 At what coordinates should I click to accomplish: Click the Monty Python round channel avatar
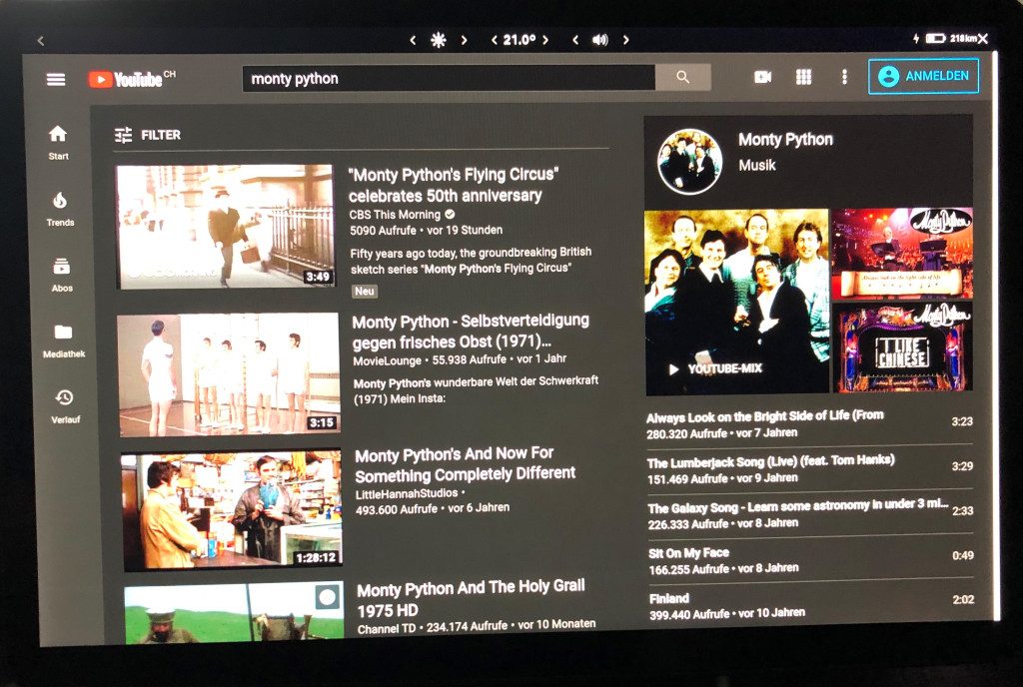[689, 161]
